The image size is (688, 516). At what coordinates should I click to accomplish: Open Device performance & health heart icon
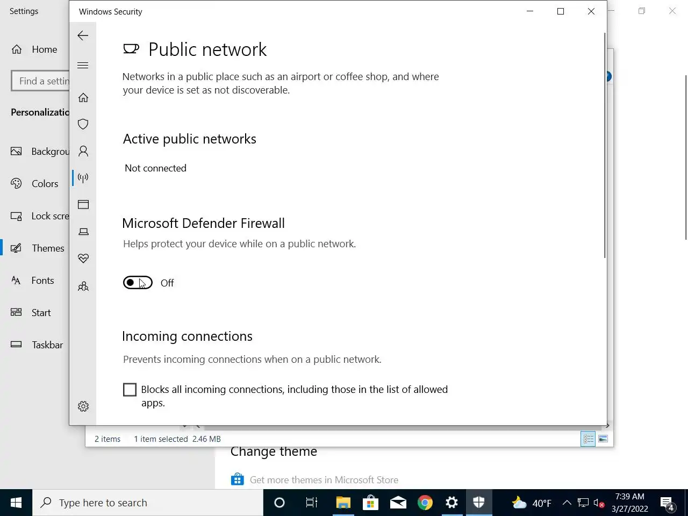[83, 259]
